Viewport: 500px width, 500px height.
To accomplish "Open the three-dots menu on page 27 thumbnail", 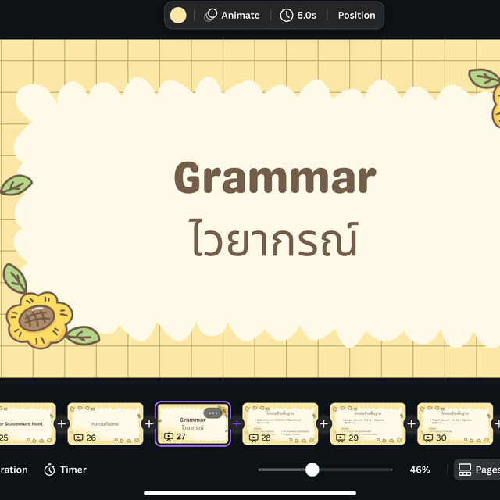I will 213,412.
